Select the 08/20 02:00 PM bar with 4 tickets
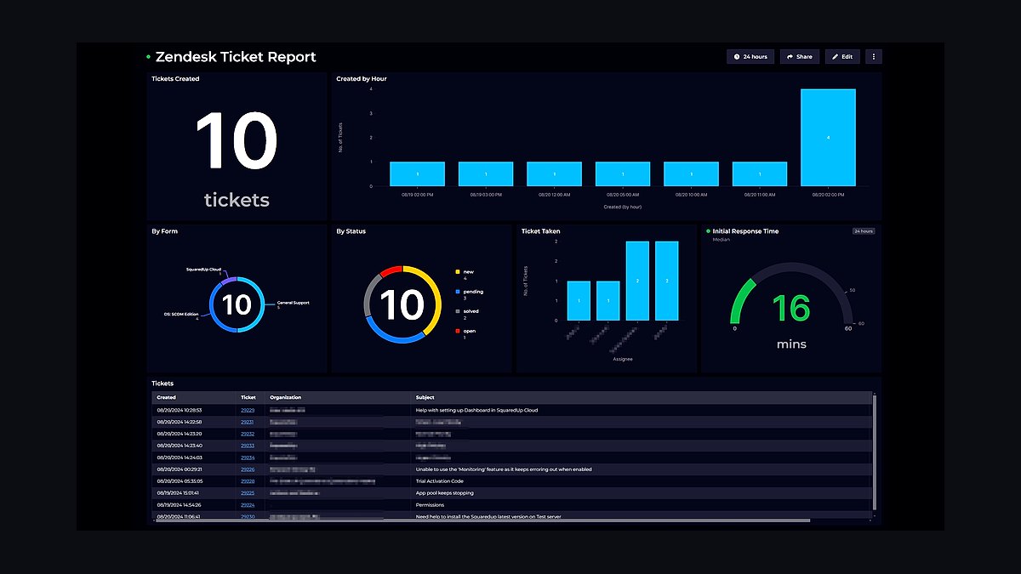Screen dimensions: 1021x574 828,137
